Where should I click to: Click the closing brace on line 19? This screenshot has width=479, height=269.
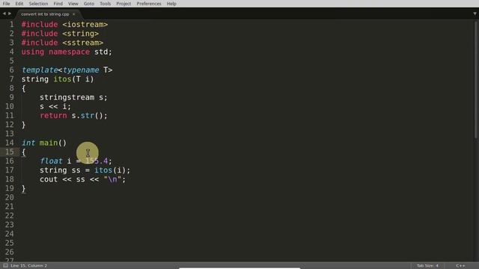click(23, 188)
